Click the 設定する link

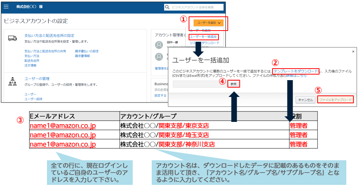click(x=160, y=95)
